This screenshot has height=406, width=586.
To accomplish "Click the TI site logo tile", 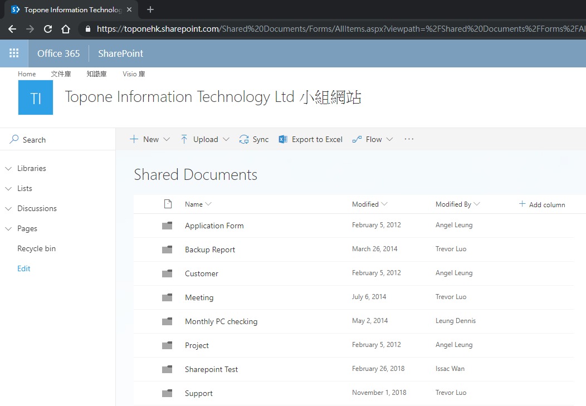I will coord(36,97).
